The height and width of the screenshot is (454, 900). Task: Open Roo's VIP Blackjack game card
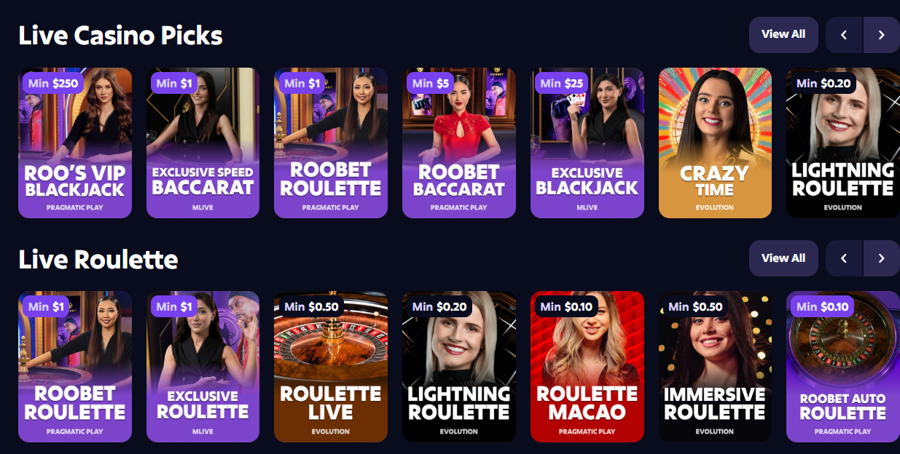75,143
